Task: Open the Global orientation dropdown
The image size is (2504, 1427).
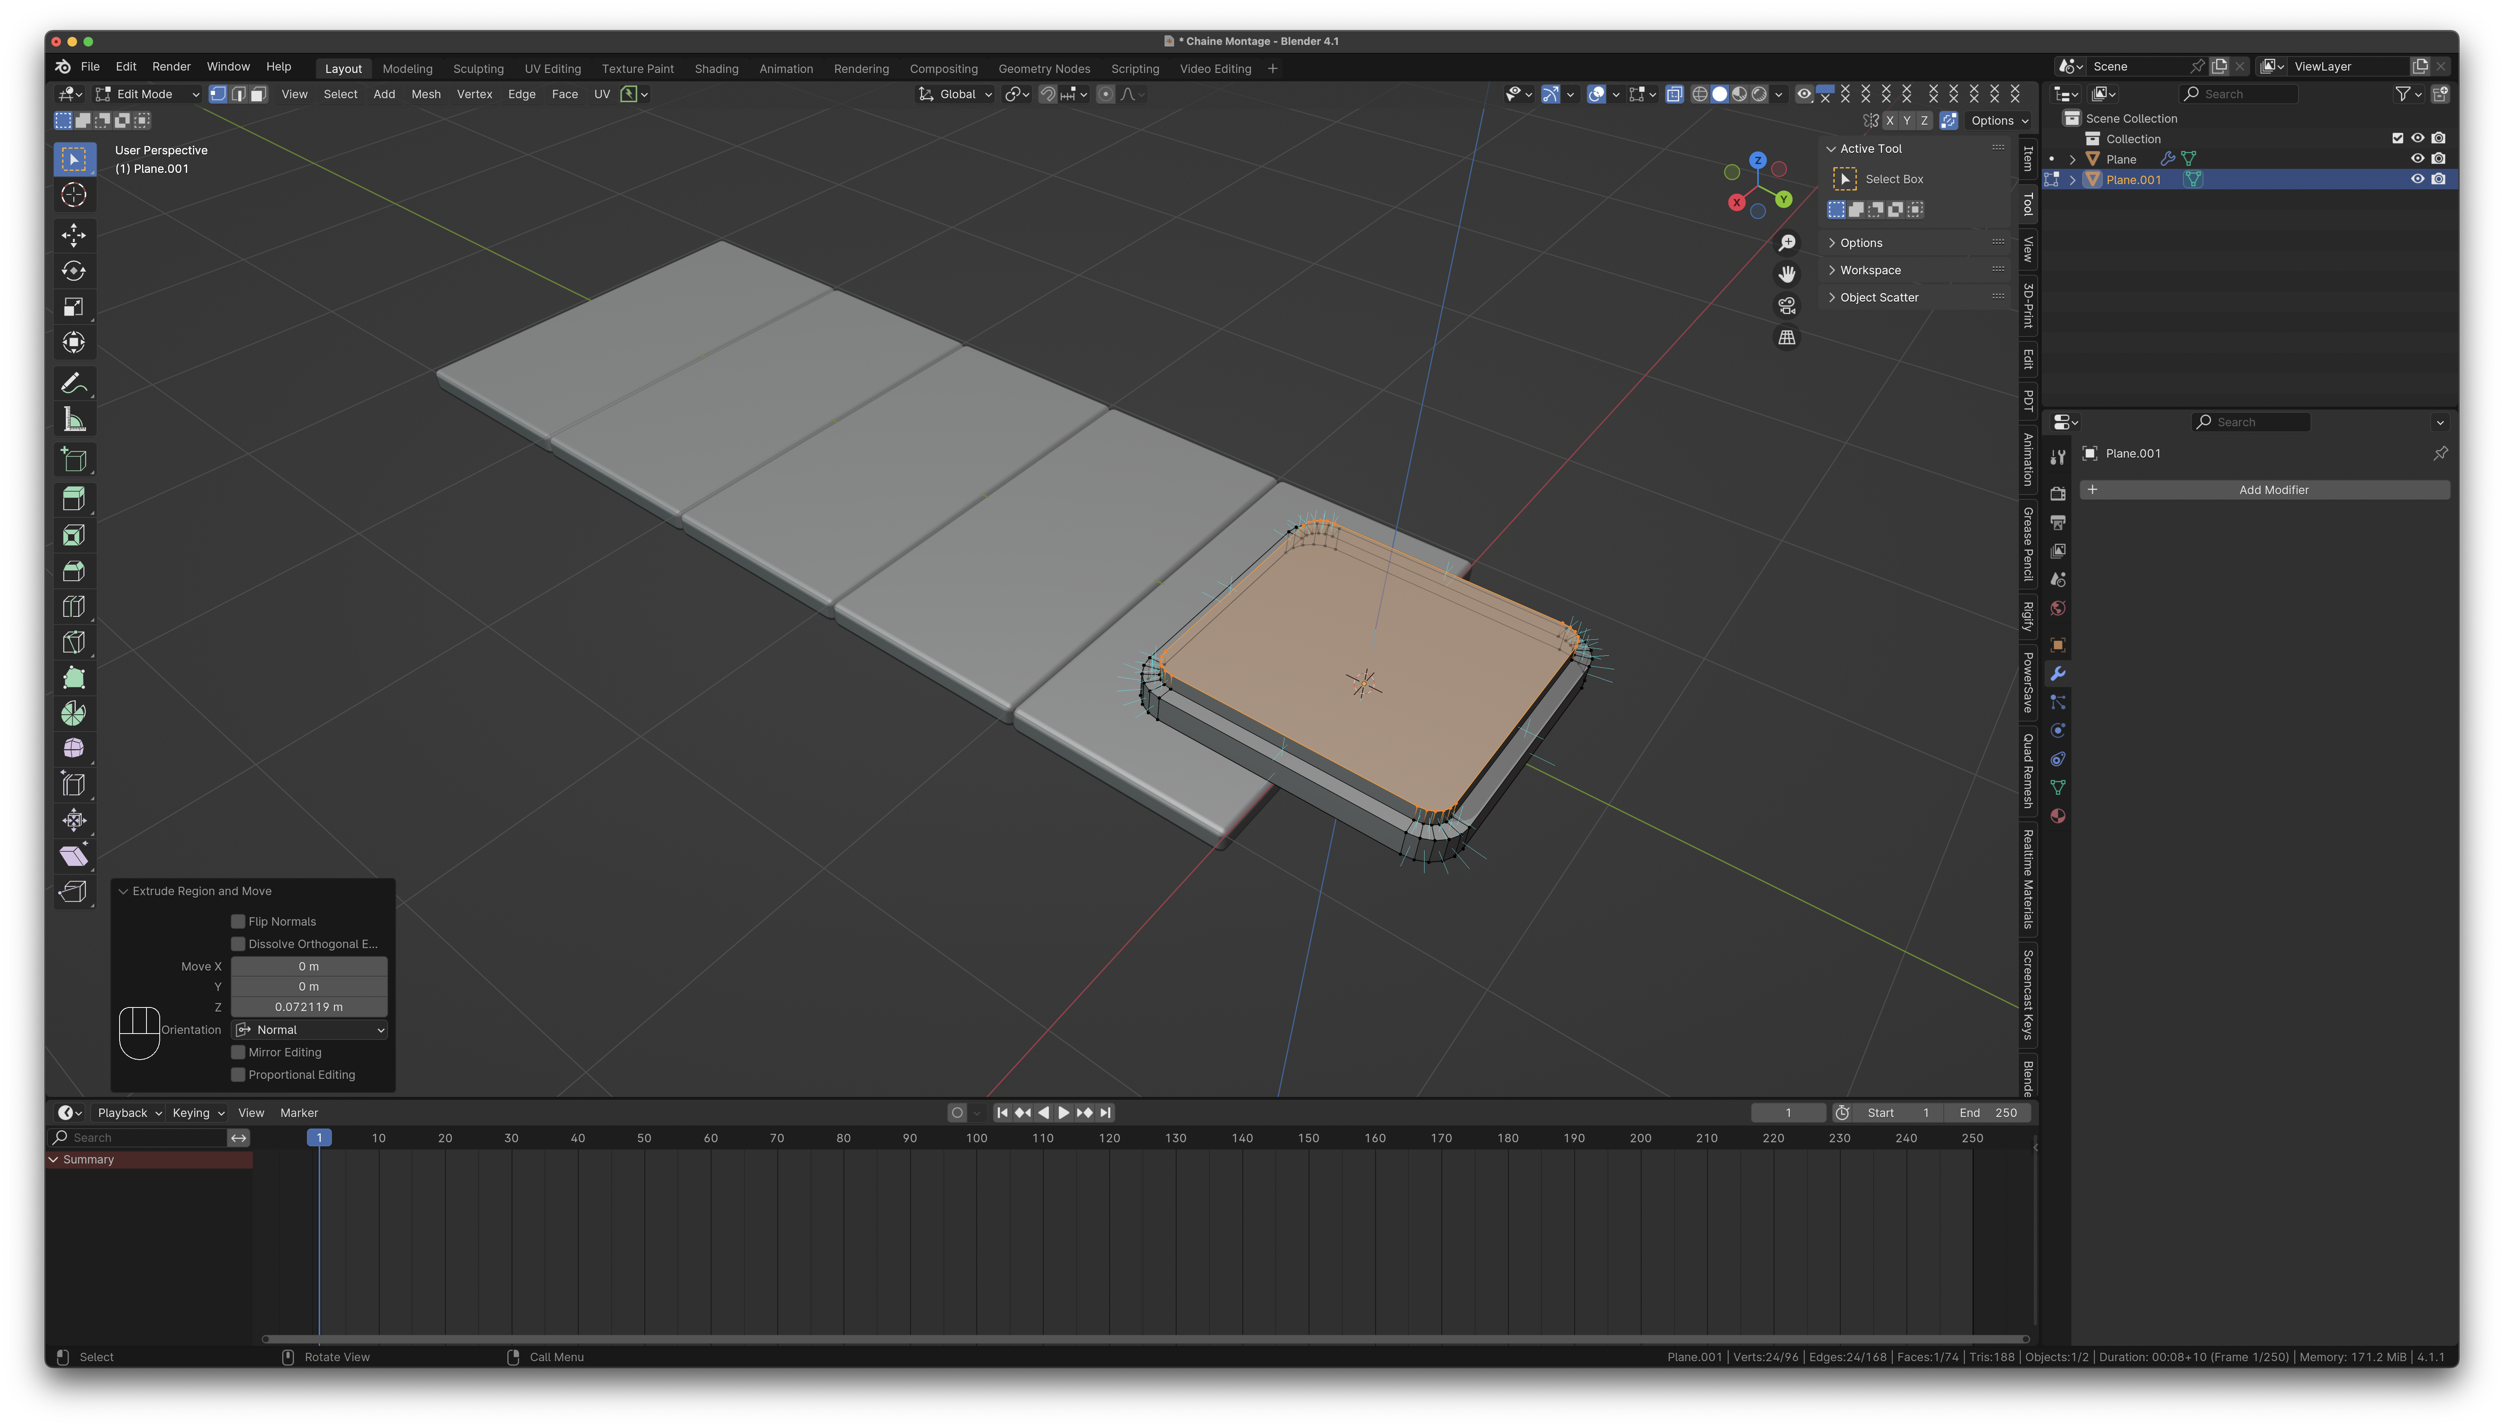Action: click(x=956, y=94)
